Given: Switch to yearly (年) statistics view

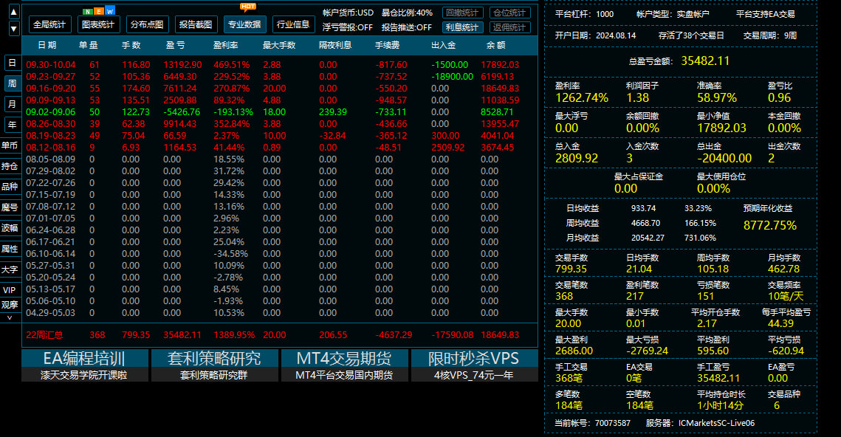Looking at the screenshot, I should [x=12, y=125].
